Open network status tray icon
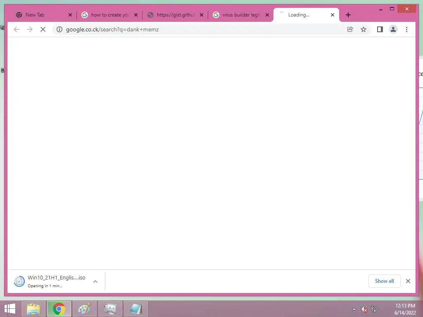 (374, 309)
